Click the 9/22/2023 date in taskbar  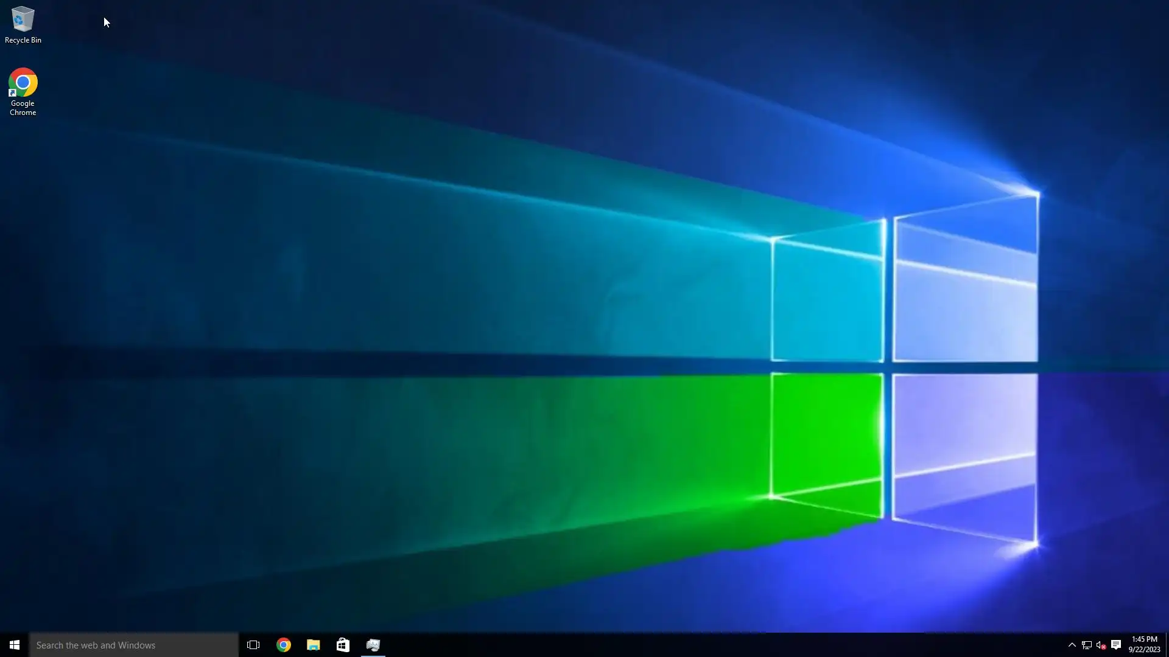(1144, 650)
